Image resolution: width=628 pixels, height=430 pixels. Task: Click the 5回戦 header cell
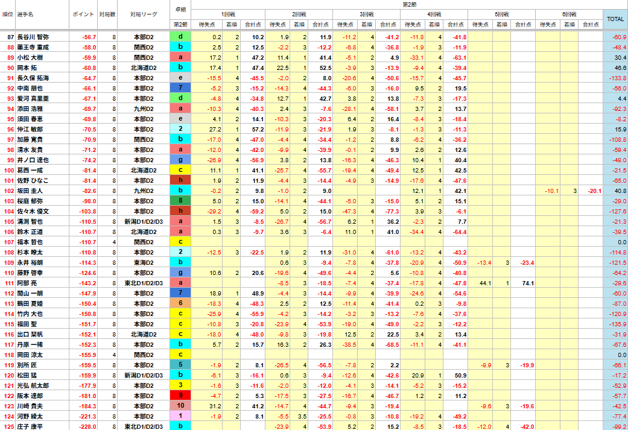point(502,14)
